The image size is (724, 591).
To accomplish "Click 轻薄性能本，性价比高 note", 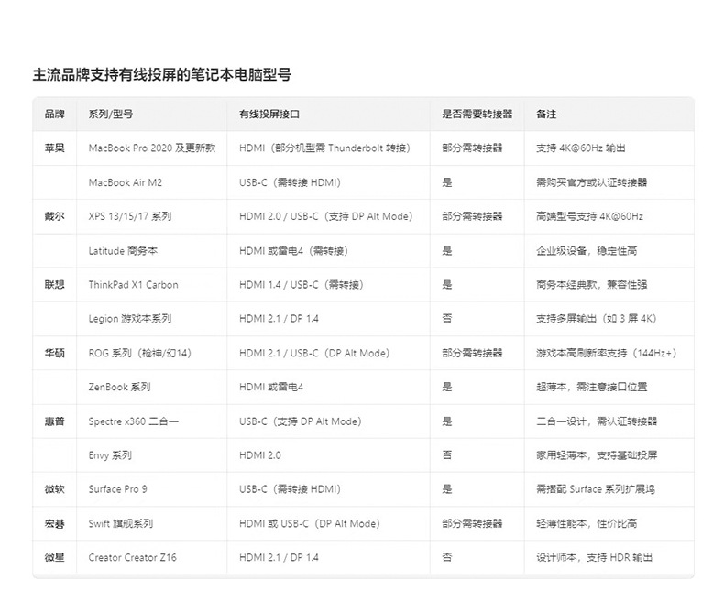I will pos(587,524).
